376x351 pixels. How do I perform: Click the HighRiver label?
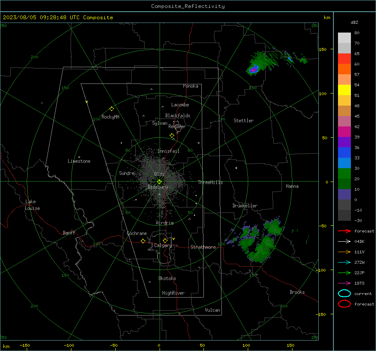click(x=173, y=293)
